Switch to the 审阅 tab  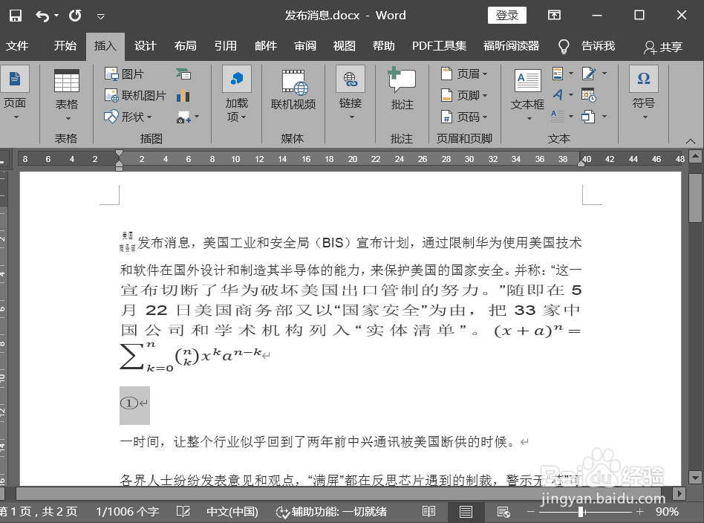(305, 46)
